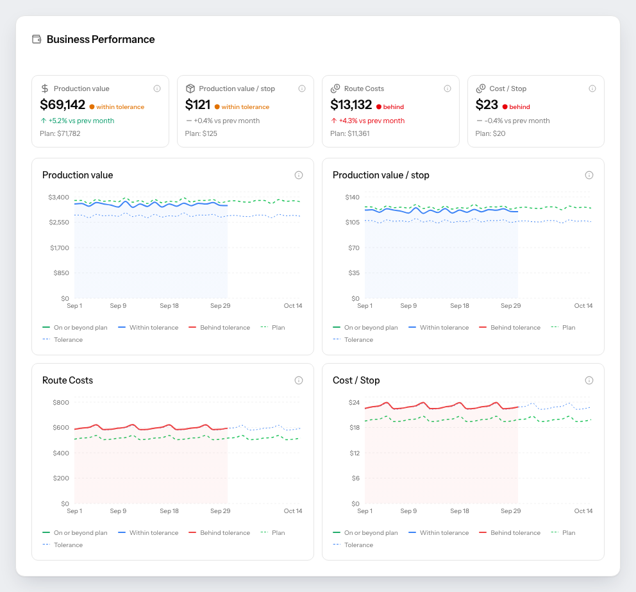Click the red up arrow on Route Costs card
This screenshot has width=636, height=592.
point(334,121)
